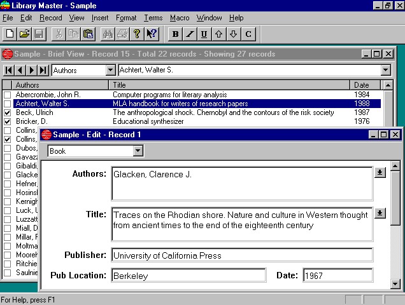Open the Record menu
The image size is (405, 305).
(51, 18)
